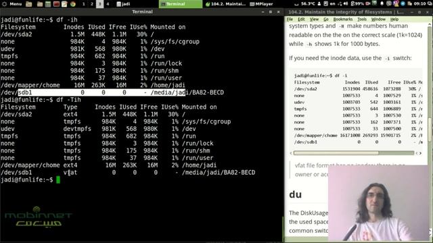Open the 09:10 clock calendar
This screenshot has height=243, width=433.
point(419,4)
